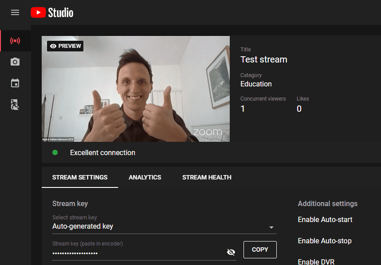This screenshot has width=381, height=265.
Task: Click the eye icon on PREVIEW badge
Action: [53, 46]
